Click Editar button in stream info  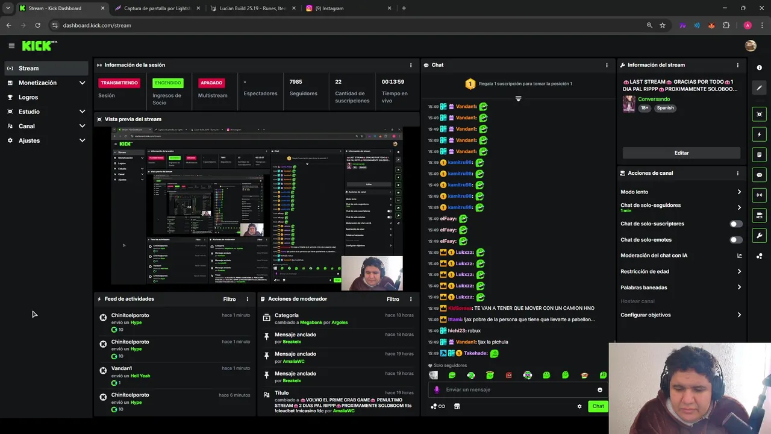(x=681, y=153)
